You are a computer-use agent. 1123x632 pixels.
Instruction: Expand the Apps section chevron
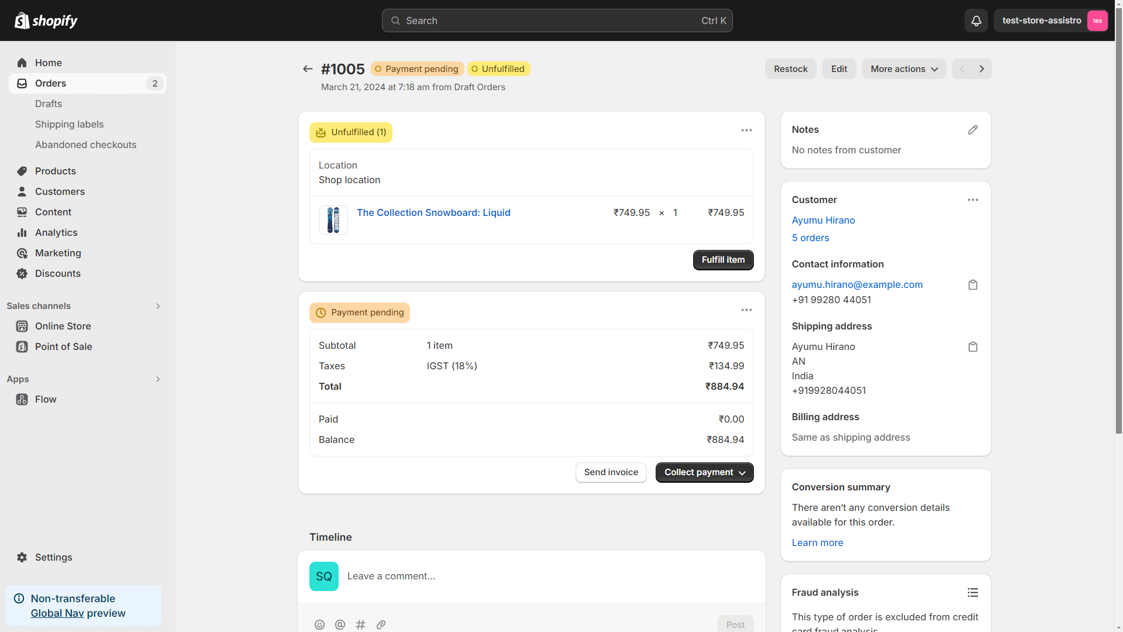[x=158, y=379]
